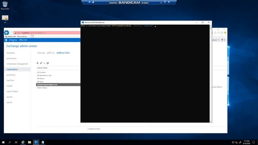This screenshot has width=258, height=145.
Task: Launch Internet Explorer from taskbar
Action: click(23, 142)
